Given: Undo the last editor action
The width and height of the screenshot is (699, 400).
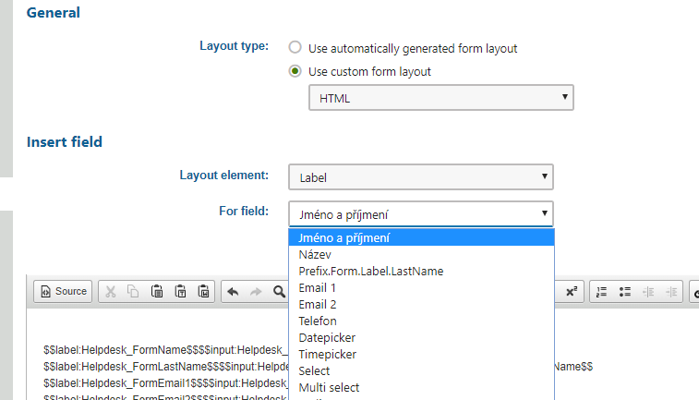Looking at the screenshot, I should (x=233, y=292).
